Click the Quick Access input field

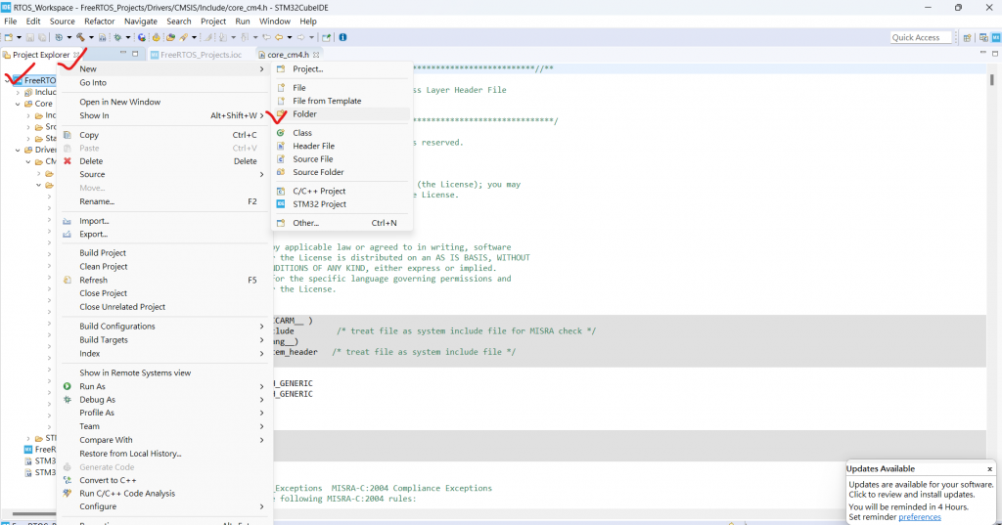[x=920, y=38]
